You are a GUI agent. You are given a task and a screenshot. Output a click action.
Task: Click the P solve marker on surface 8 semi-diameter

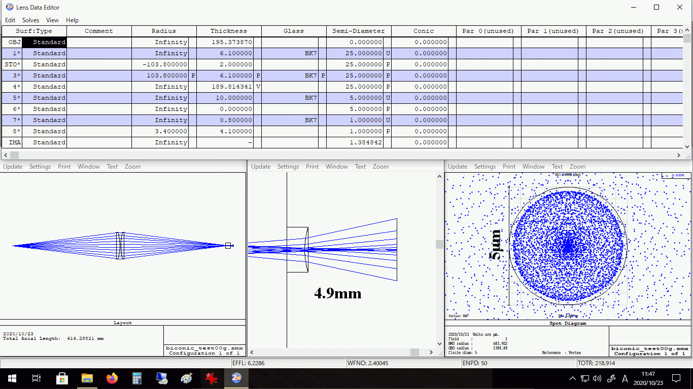388,131
